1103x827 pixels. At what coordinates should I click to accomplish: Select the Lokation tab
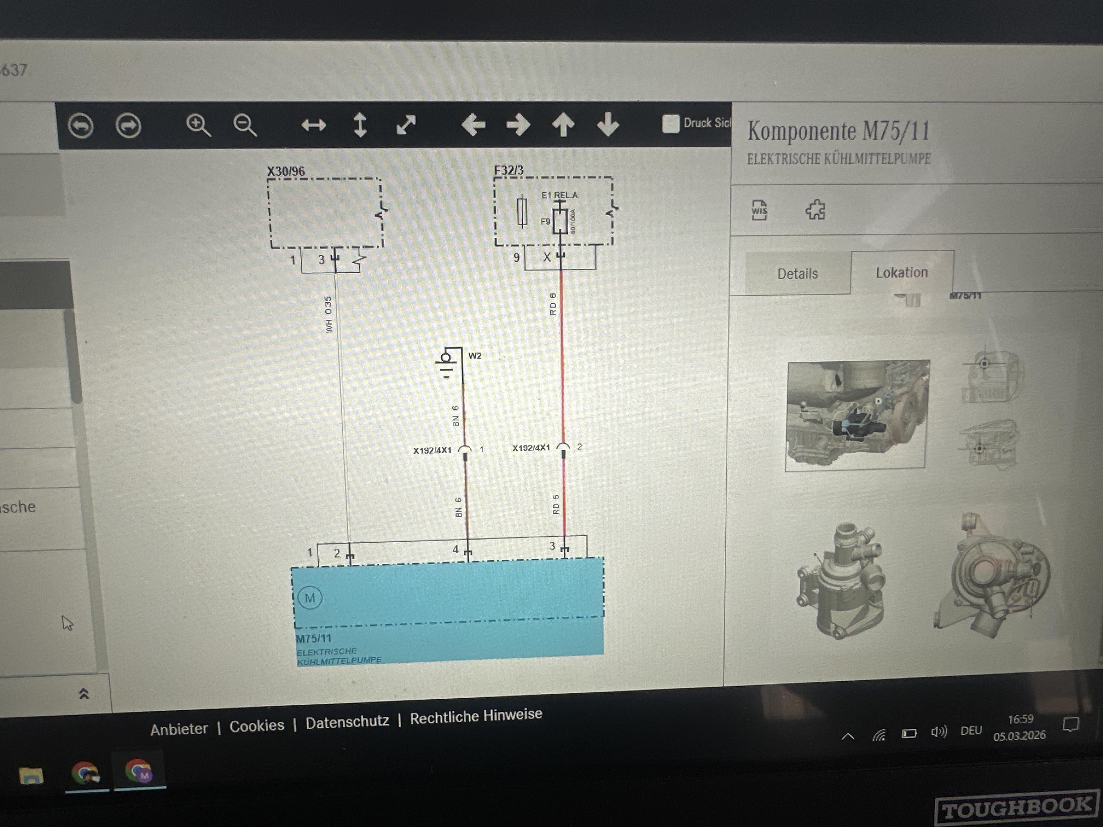[x=902, y=272]
